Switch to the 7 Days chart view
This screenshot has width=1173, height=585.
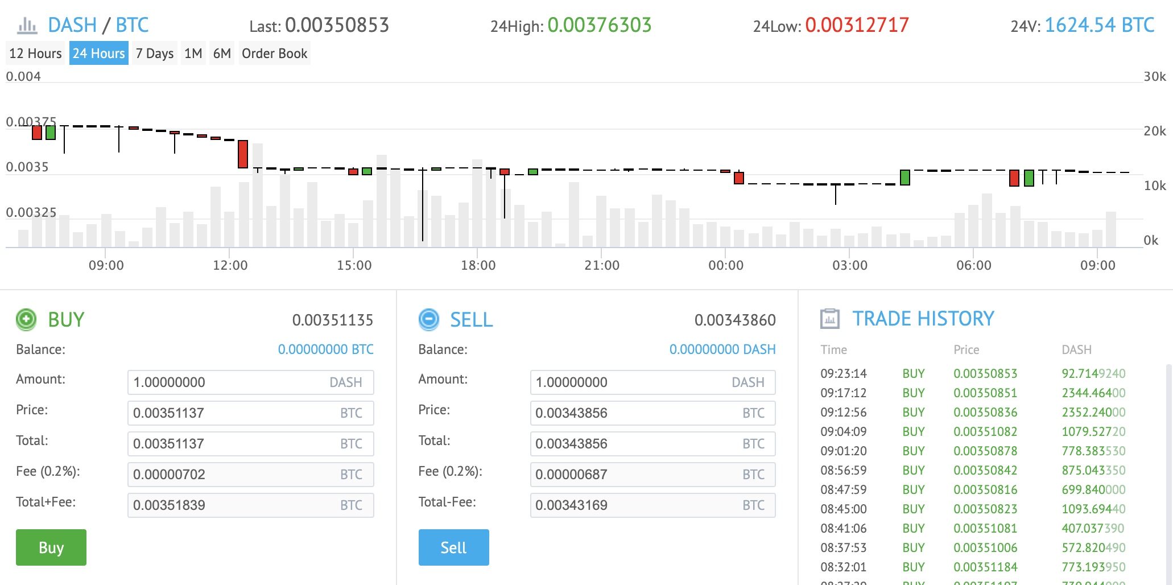coord(154,53)
